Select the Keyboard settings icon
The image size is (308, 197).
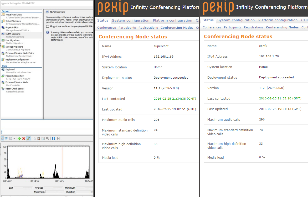[x=3, y=69]
